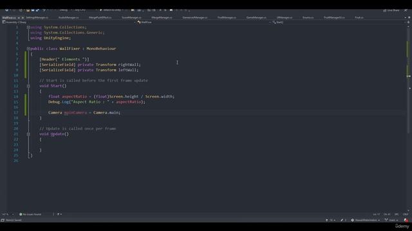Click the Open file folder icon
412x231 pixels.
[x=28, y=10]
